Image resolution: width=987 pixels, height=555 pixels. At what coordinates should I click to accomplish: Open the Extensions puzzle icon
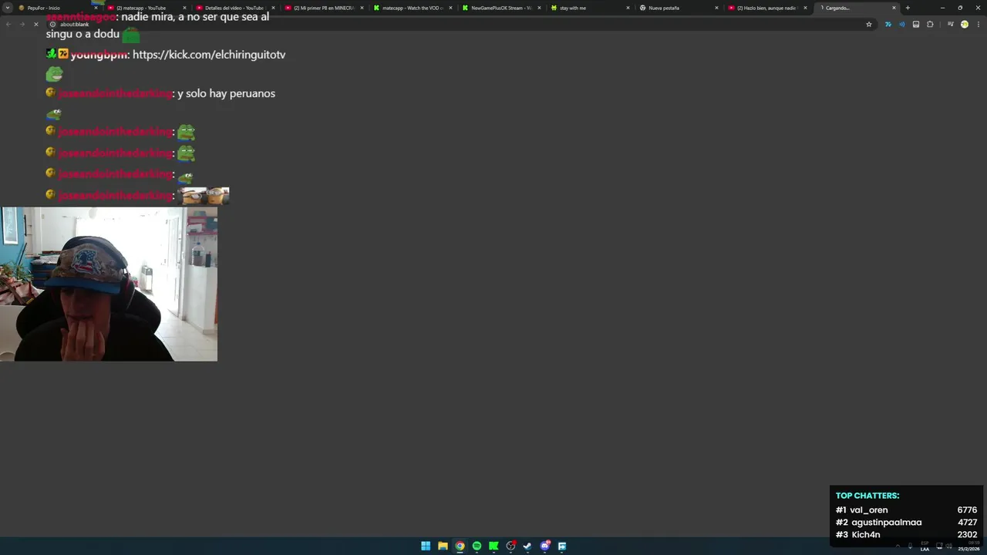[x=930, y=24]
